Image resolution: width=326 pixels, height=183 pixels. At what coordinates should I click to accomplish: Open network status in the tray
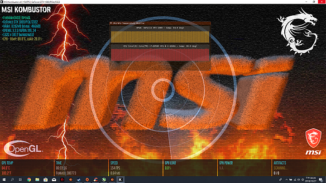295,180
